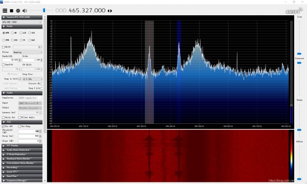The height and width of the screenshot is (184, 307).
Task: Toggle the Snap to Grid checkbox
Action: tap(20, 79)
